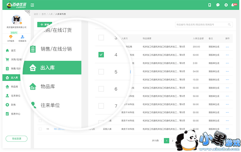Open settings via the gear icon

point(226,5)
